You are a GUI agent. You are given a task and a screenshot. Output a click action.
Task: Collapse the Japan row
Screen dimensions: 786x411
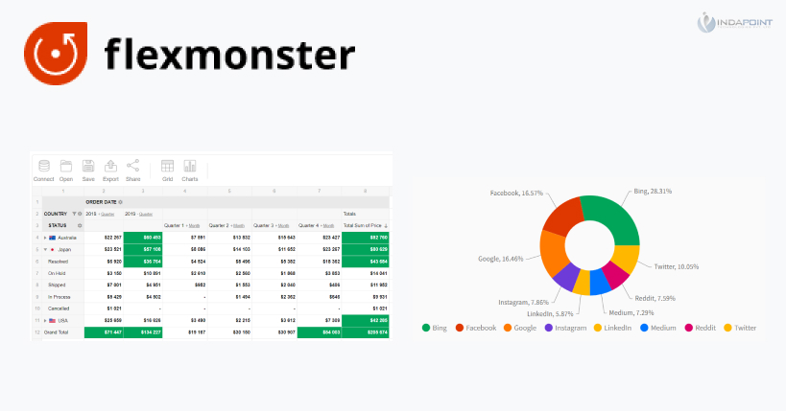(x=45, y=249)
